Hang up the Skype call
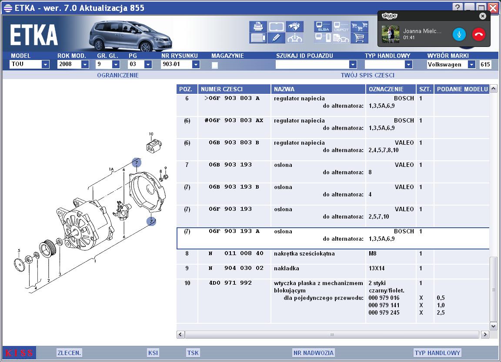The width and height of the screenshot is (501, 362). [479, 34]
